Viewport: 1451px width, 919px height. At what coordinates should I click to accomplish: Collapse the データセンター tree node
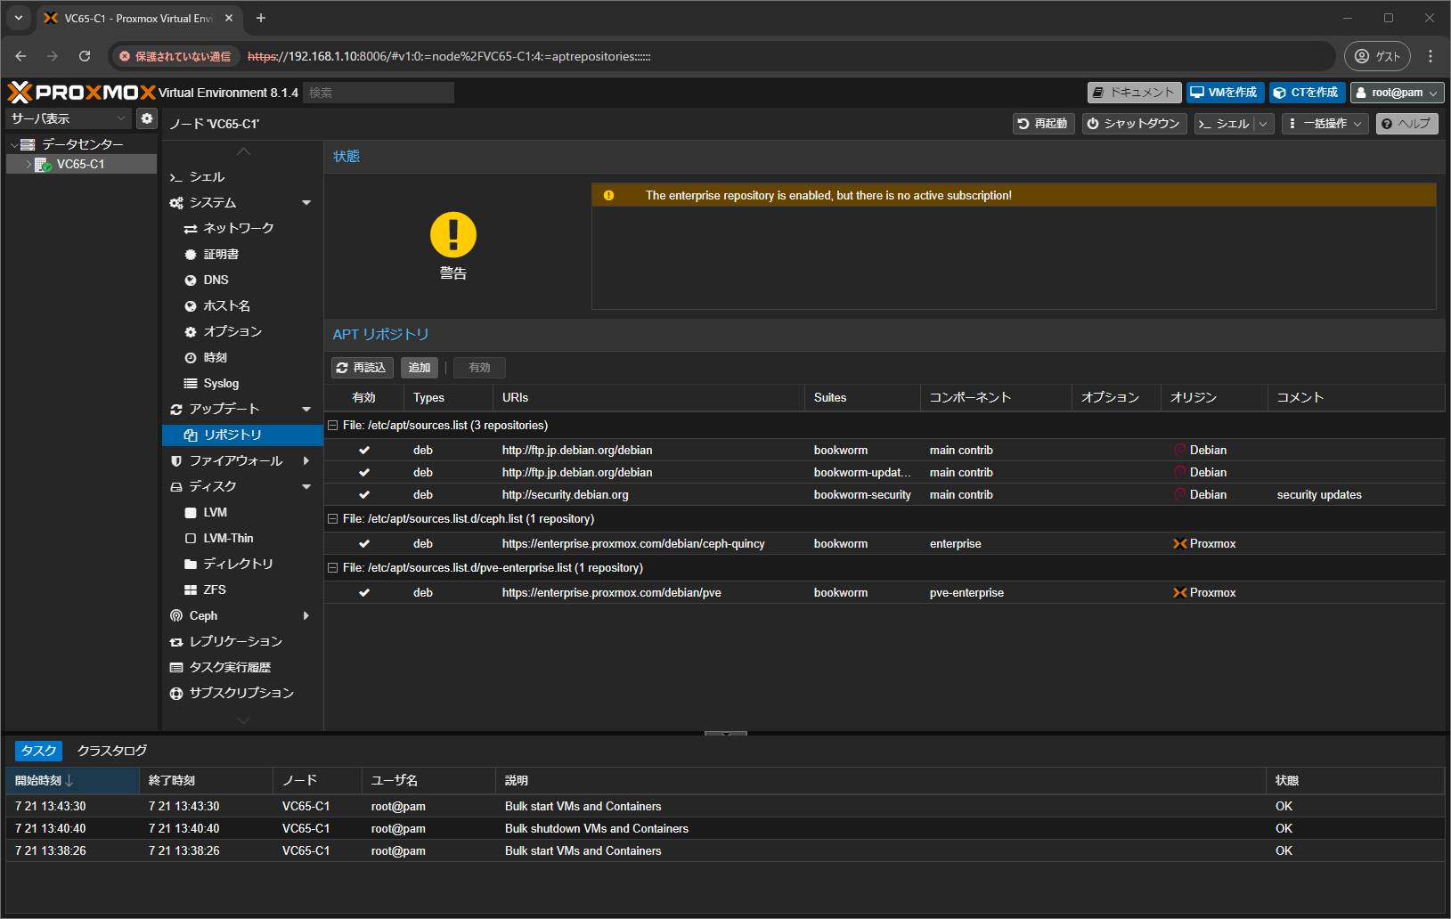[14, 144]
